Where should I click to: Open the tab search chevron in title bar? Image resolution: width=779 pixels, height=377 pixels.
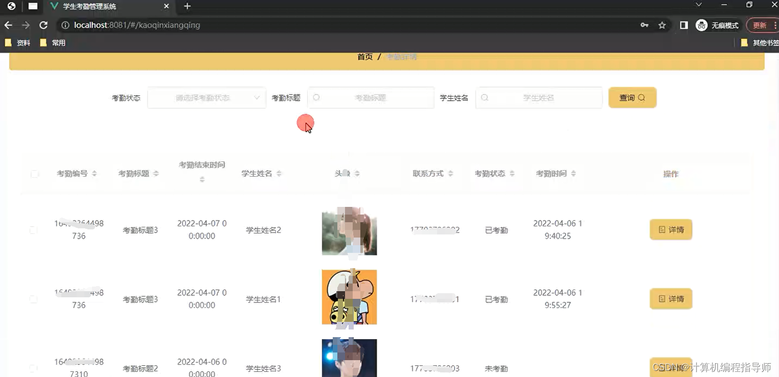699,5
